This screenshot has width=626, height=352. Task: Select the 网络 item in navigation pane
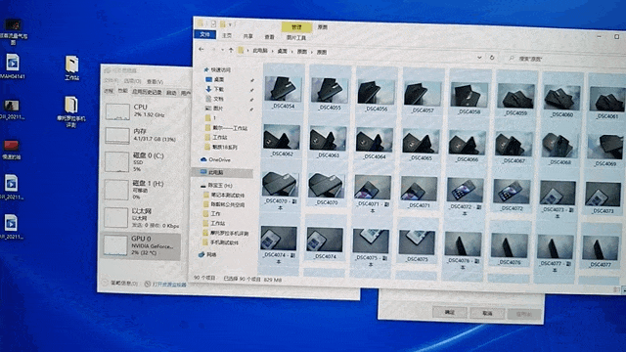point(207,254)
